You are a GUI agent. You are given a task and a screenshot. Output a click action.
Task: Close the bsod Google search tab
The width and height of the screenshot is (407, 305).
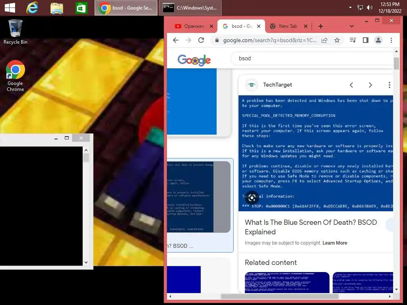[x=258, y=26]
